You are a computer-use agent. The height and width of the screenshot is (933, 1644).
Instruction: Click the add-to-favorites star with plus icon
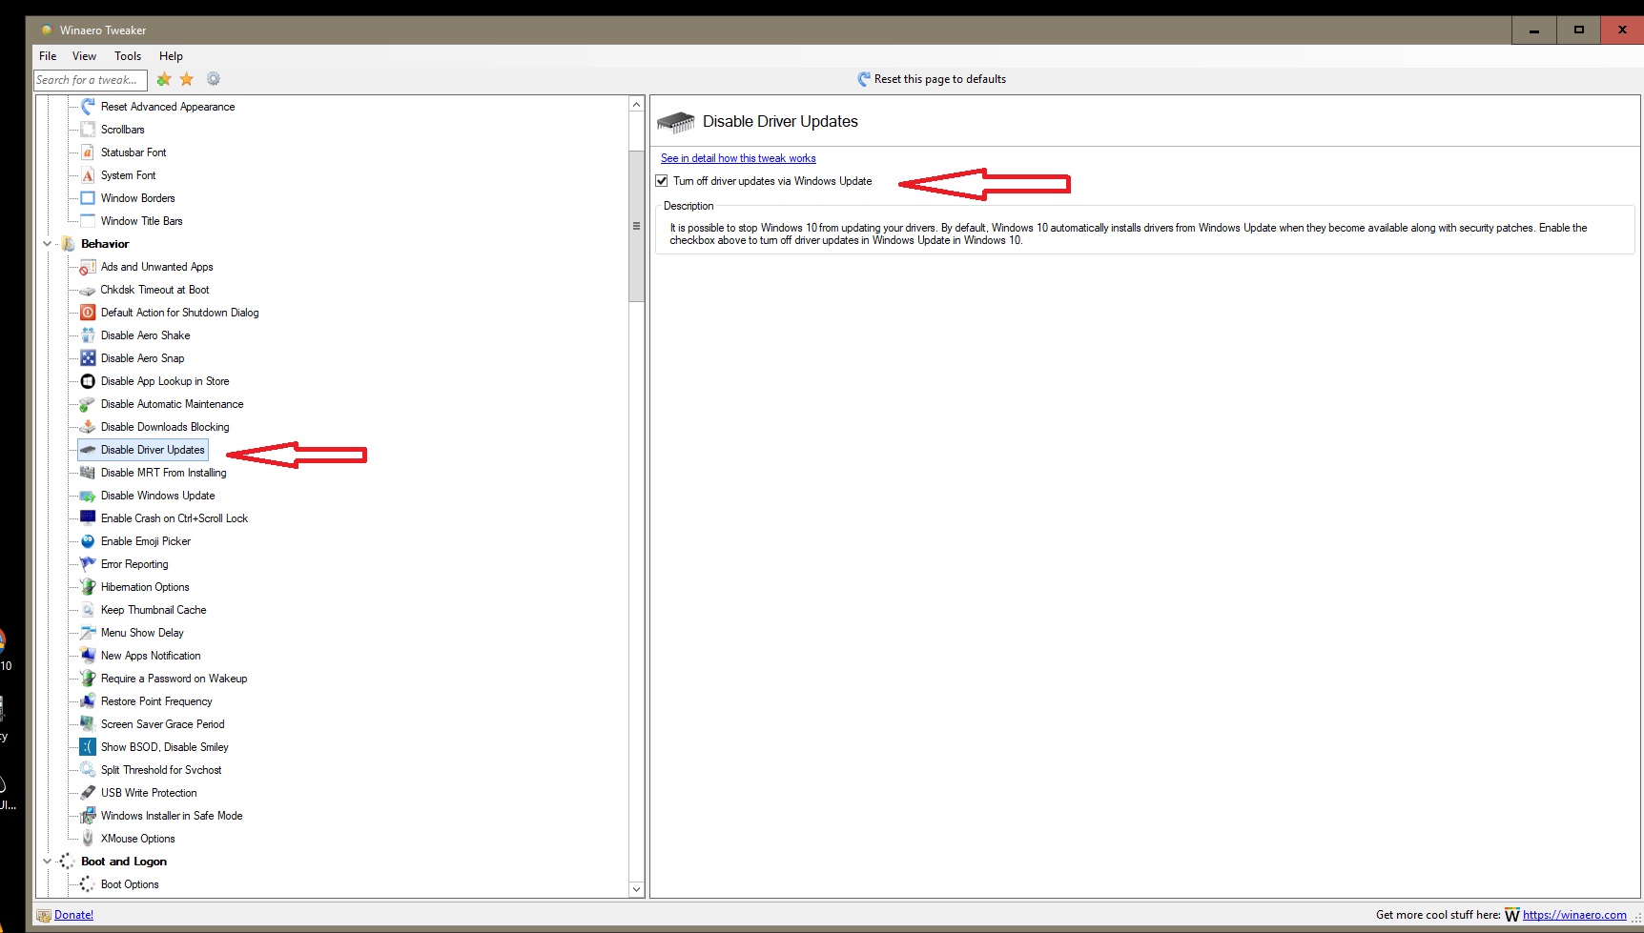pyautogui.click(x=164, y=79)
